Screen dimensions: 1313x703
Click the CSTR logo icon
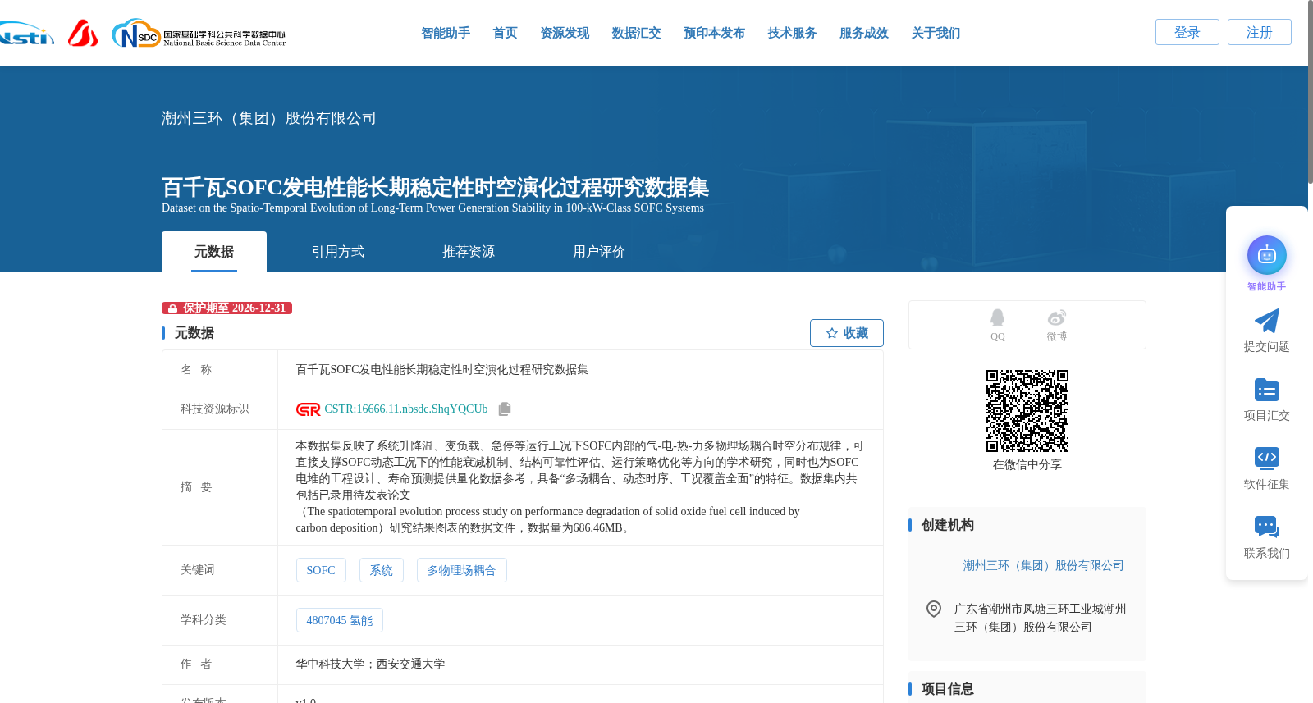308,409
